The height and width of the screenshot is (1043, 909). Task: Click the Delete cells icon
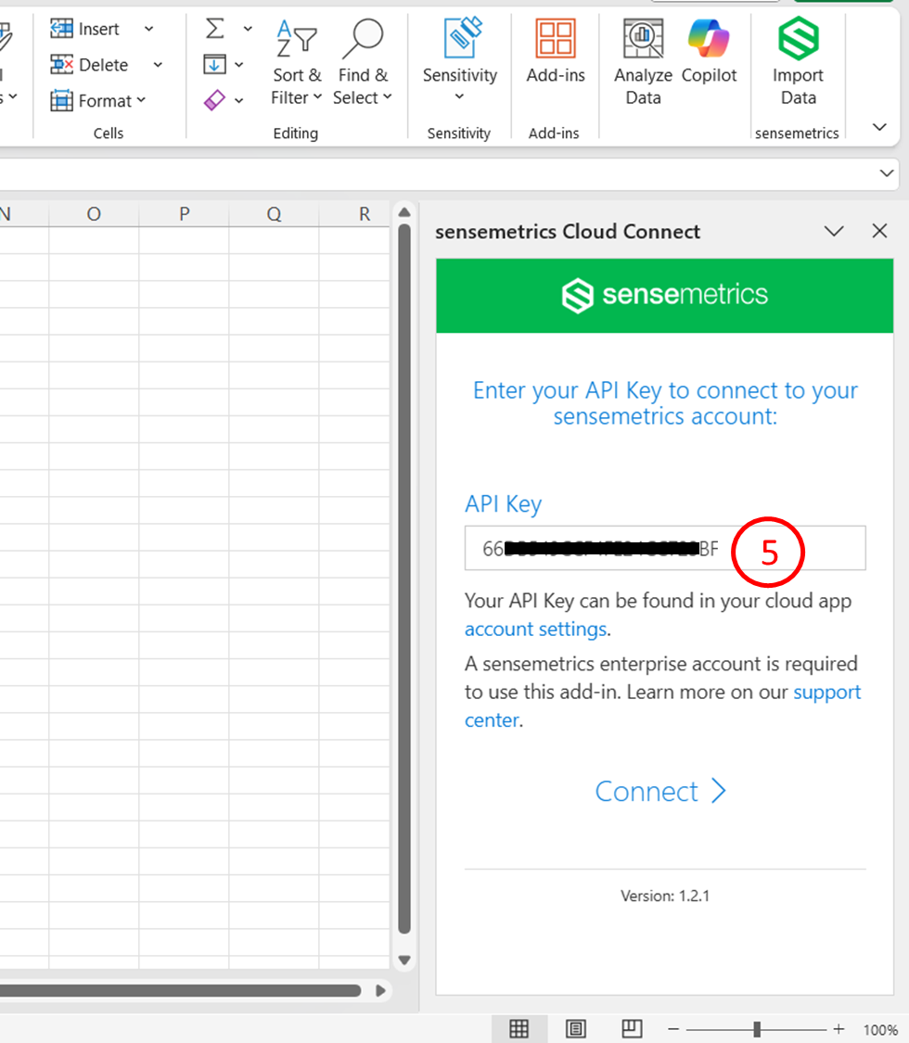point(61,65)
